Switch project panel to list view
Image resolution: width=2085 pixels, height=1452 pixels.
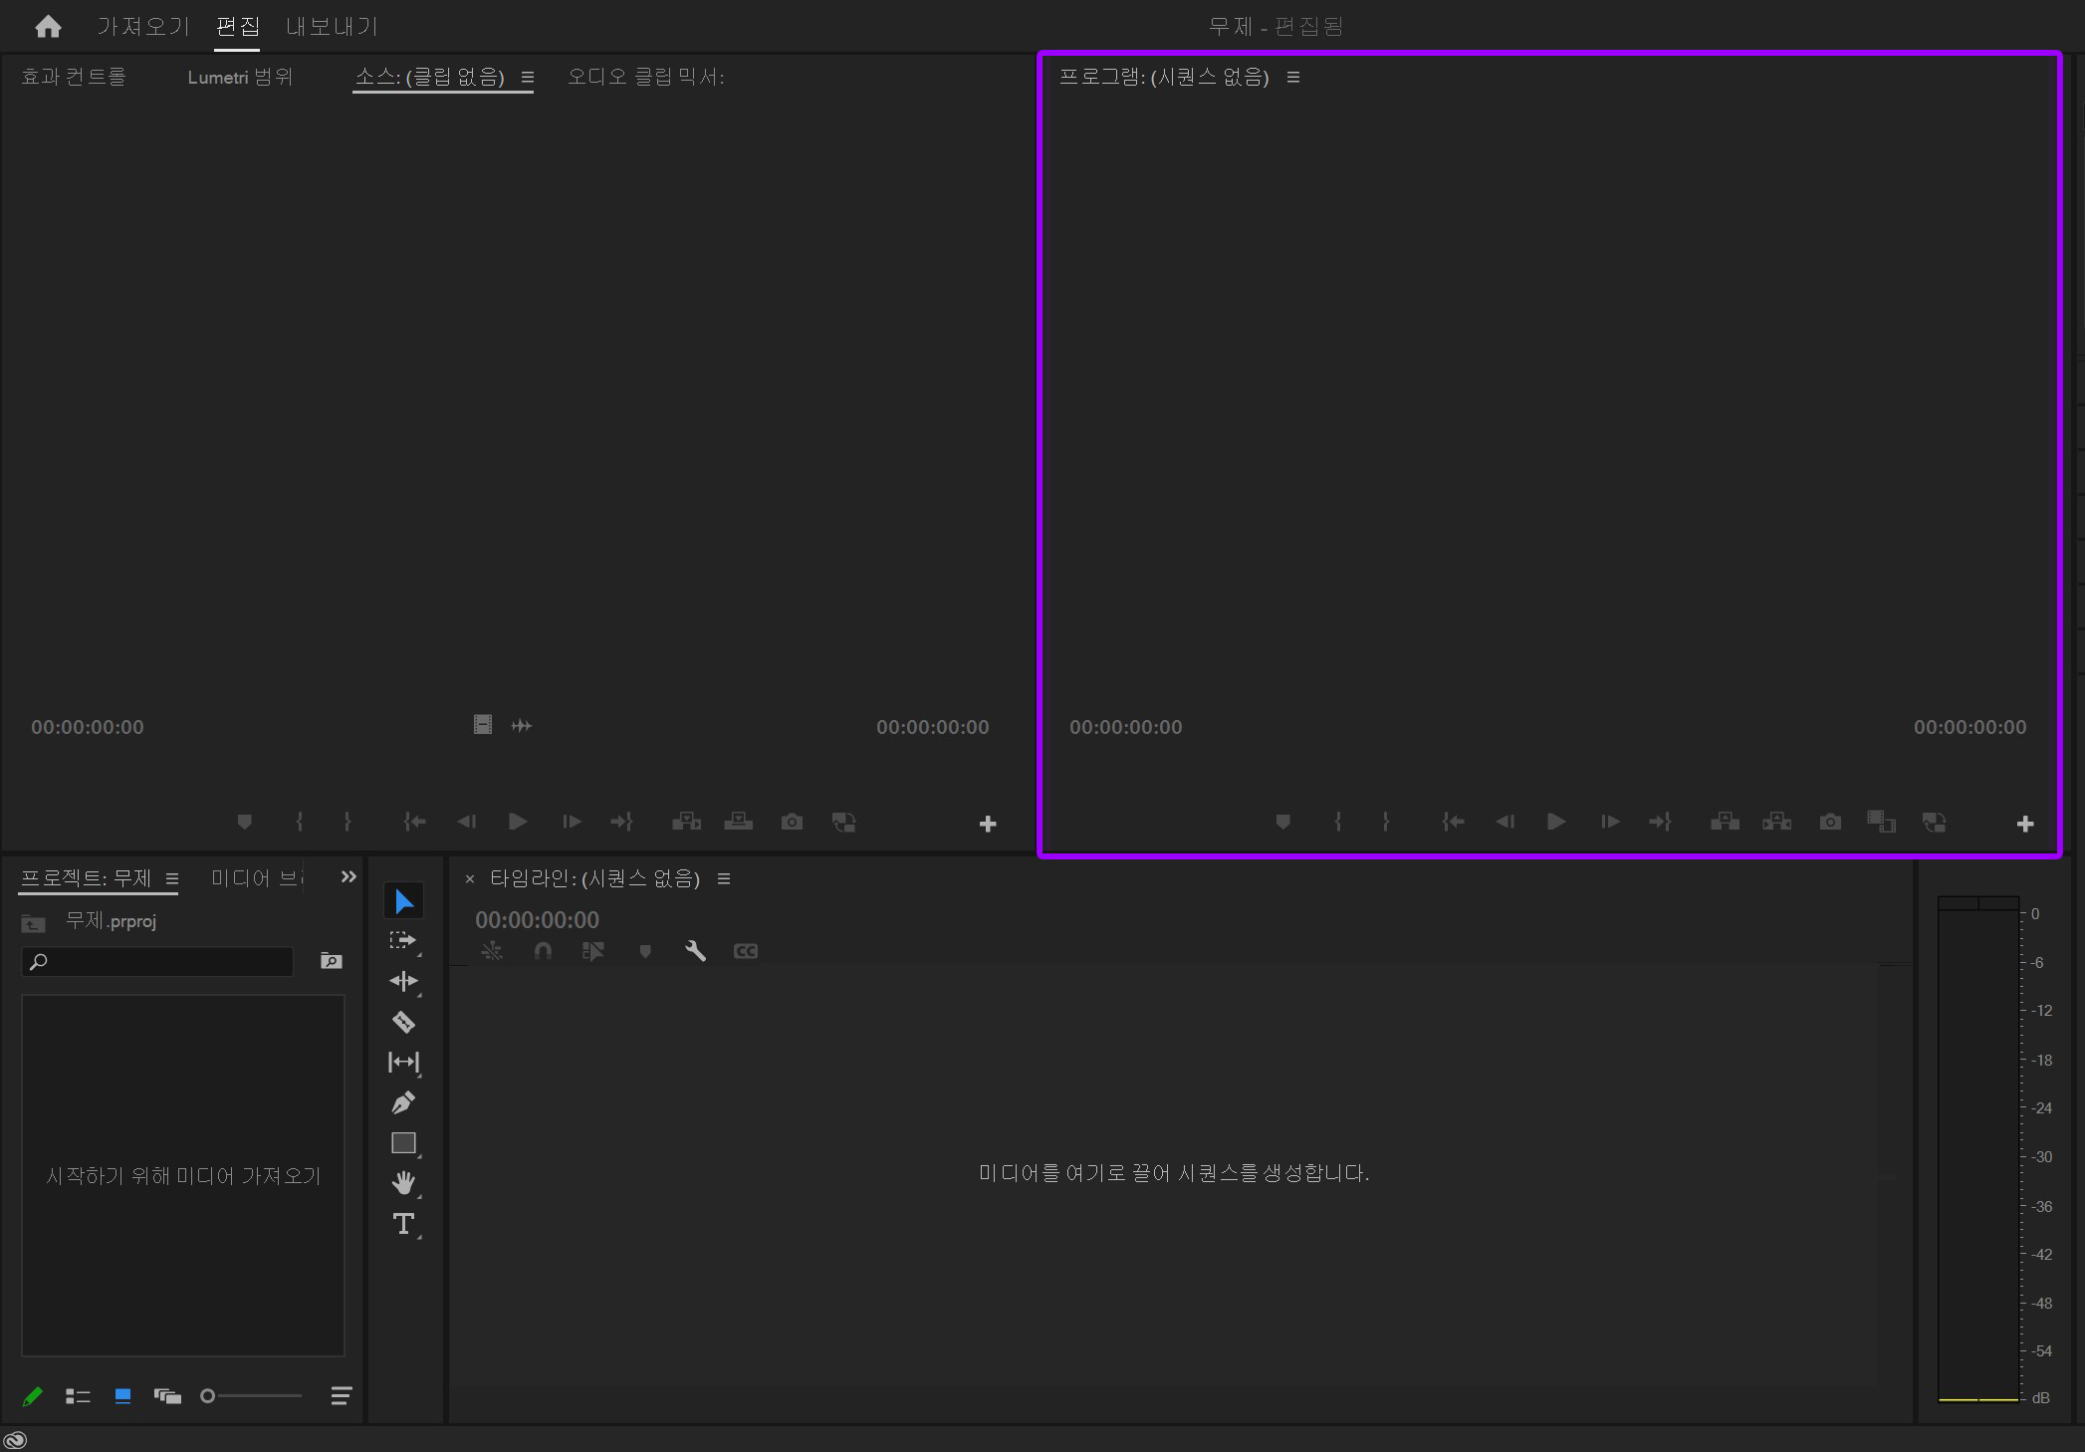78,1396
